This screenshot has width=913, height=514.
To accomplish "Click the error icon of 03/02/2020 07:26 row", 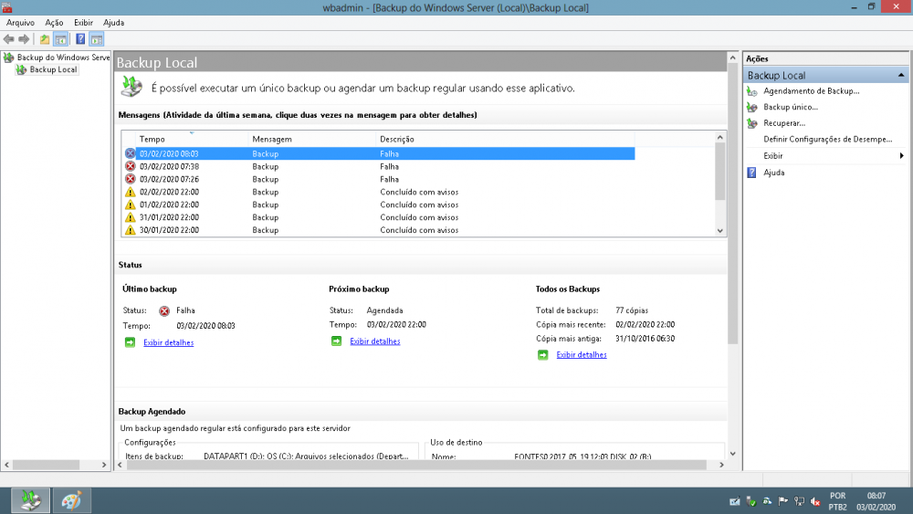I will [x=130, y=179].
